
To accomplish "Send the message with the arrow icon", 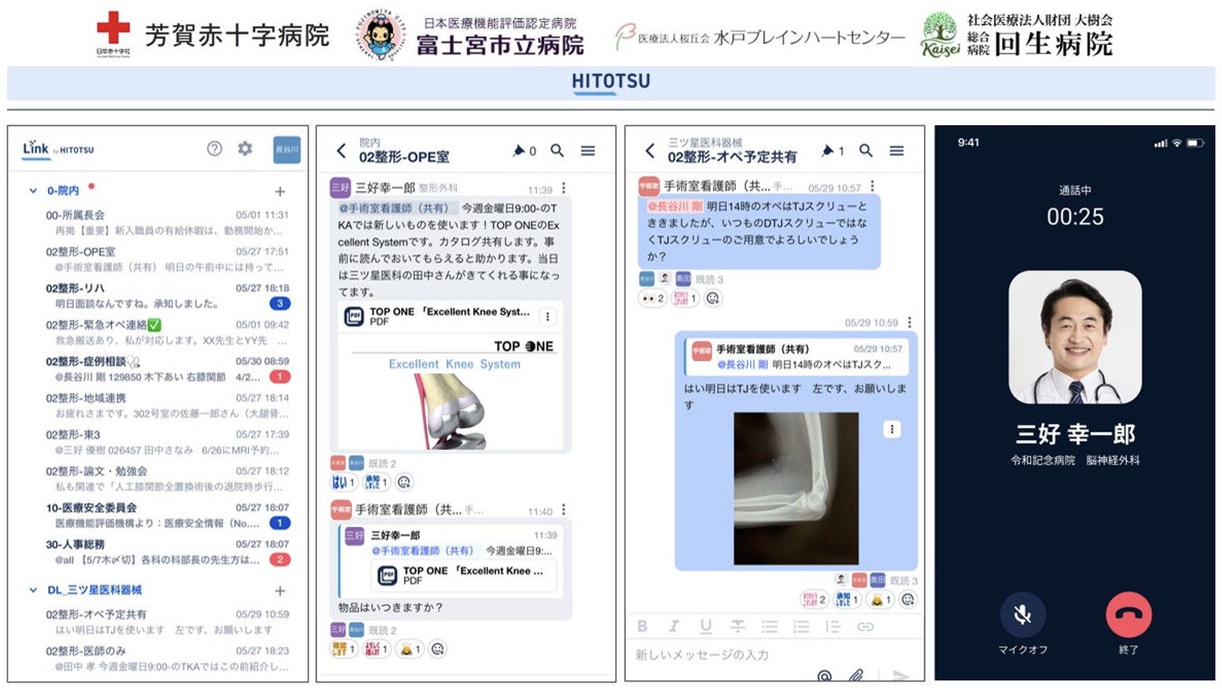I will coord(901,675).
